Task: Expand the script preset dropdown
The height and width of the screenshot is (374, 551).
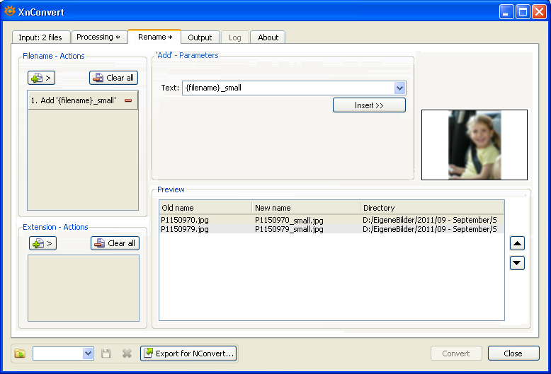Action: click(x=88, y=353)
